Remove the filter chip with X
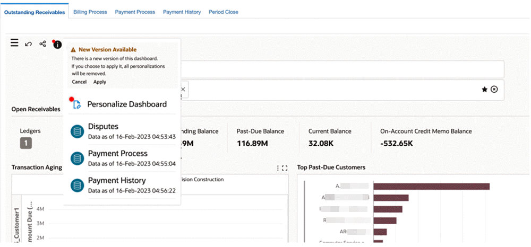531x247 pixels. pos(183,90)
